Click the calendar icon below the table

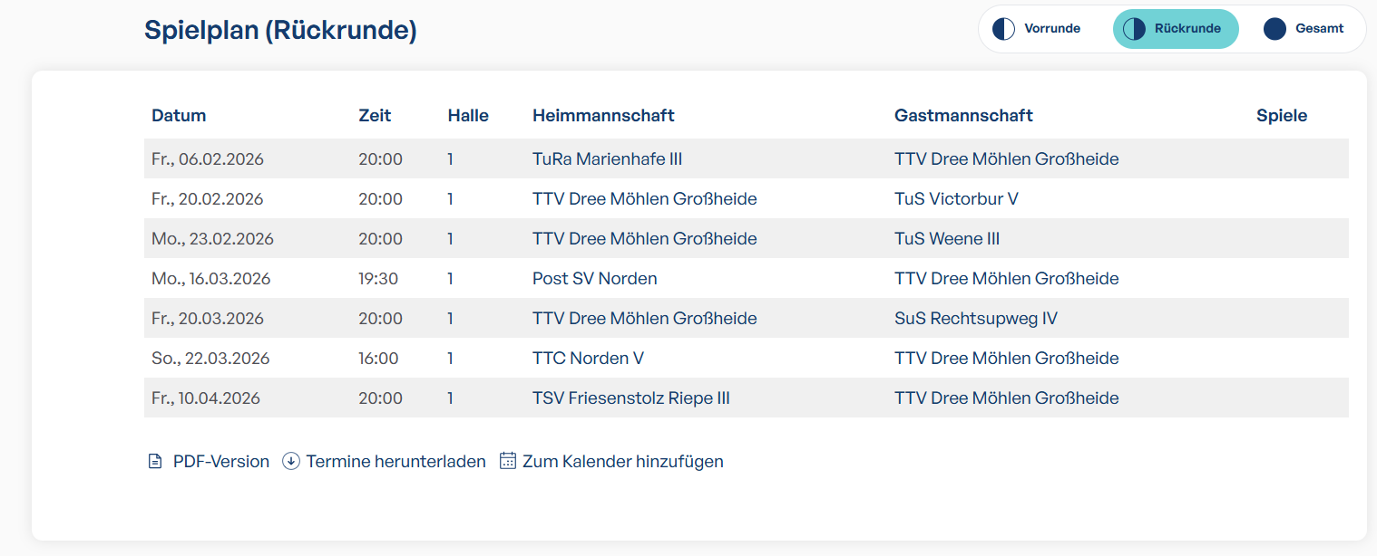(508, 460)
